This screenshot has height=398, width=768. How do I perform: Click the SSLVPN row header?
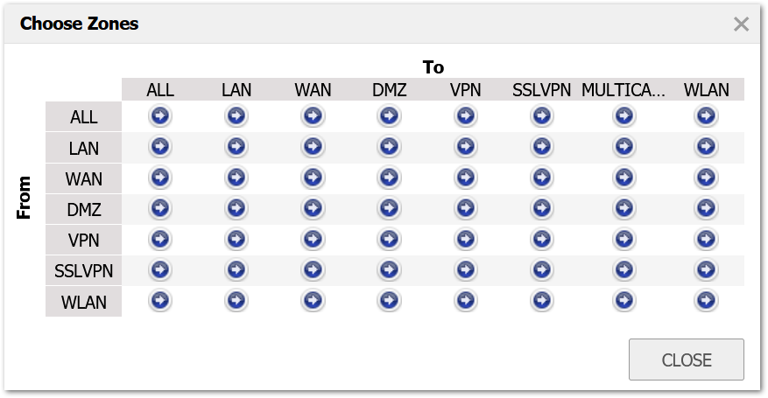point(84,270)
